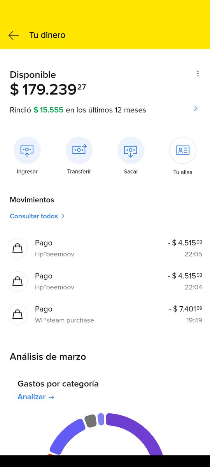
Task: Open Consultar todos link
Action: click(37, 216)
